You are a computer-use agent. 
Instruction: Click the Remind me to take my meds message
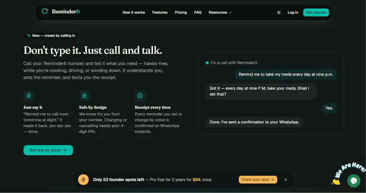[285, 74]
